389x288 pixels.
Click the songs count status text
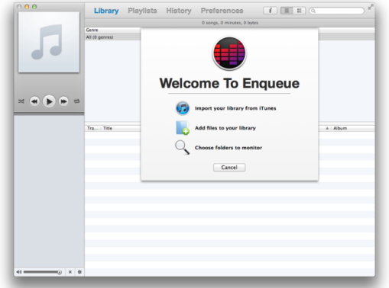pos(230,23)
